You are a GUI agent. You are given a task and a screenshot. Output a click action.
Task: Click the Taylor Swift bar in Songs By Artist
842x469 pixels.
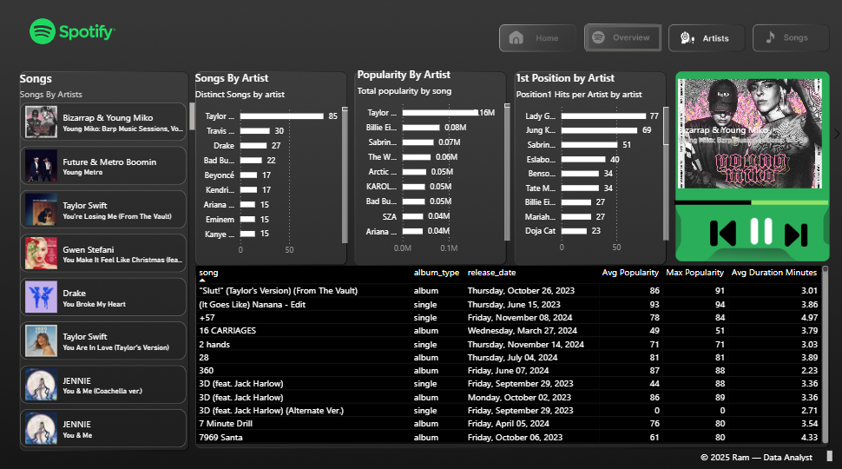click(x=278, y=116)
